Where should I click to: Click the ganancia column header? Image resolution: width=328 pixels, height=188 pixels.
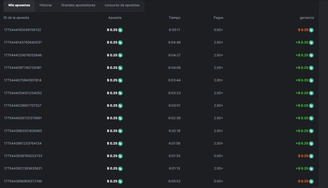pyautogui.click(x=307, y=18)
